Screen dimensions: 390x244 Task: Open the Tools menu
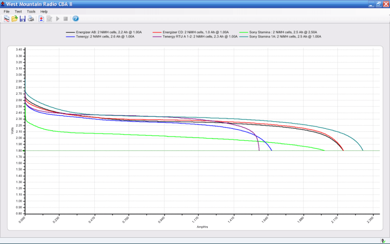point(31,11)
